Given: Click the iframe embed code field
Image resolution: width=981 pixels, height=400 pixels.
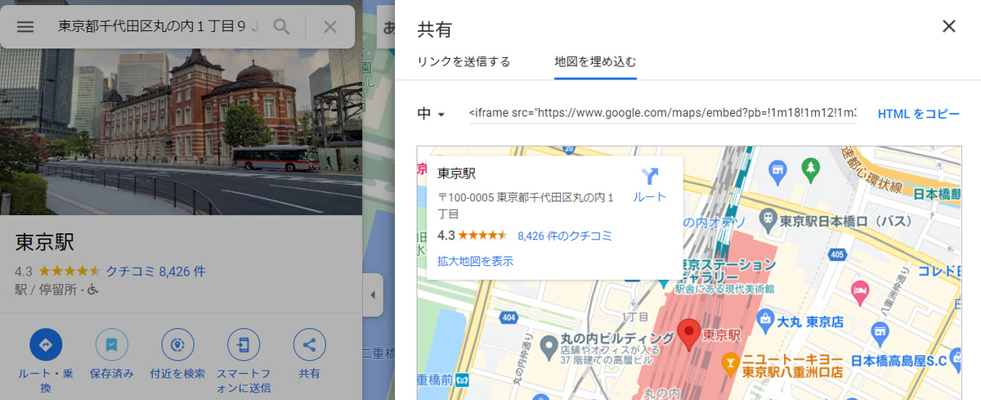Looking at the screenshot, I should point(662,113).
